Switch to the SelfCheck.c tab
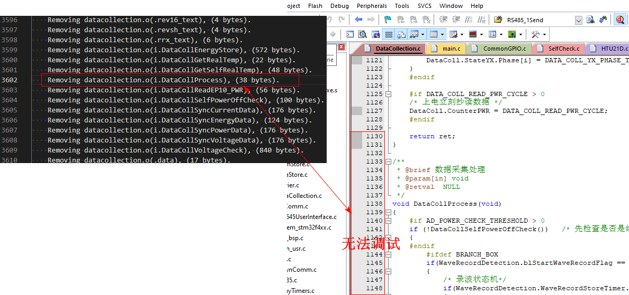Image resolution: width=629 pixels, height=295 pixels. (559, 49)
